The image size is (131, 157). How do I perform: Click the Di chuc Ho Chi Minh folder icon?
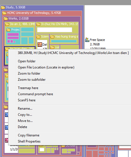[x=38, y=24]
